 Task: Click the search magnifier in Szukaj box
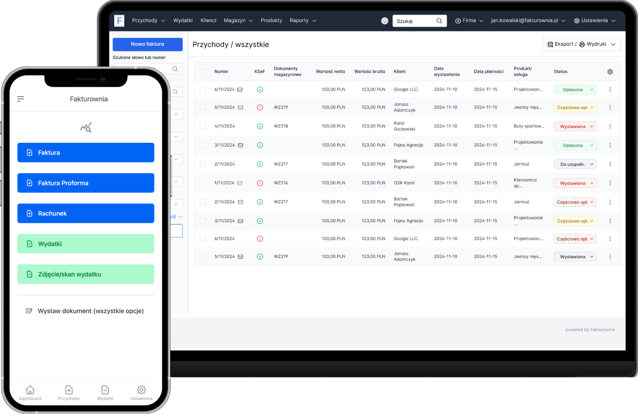(x=439, y=21)
